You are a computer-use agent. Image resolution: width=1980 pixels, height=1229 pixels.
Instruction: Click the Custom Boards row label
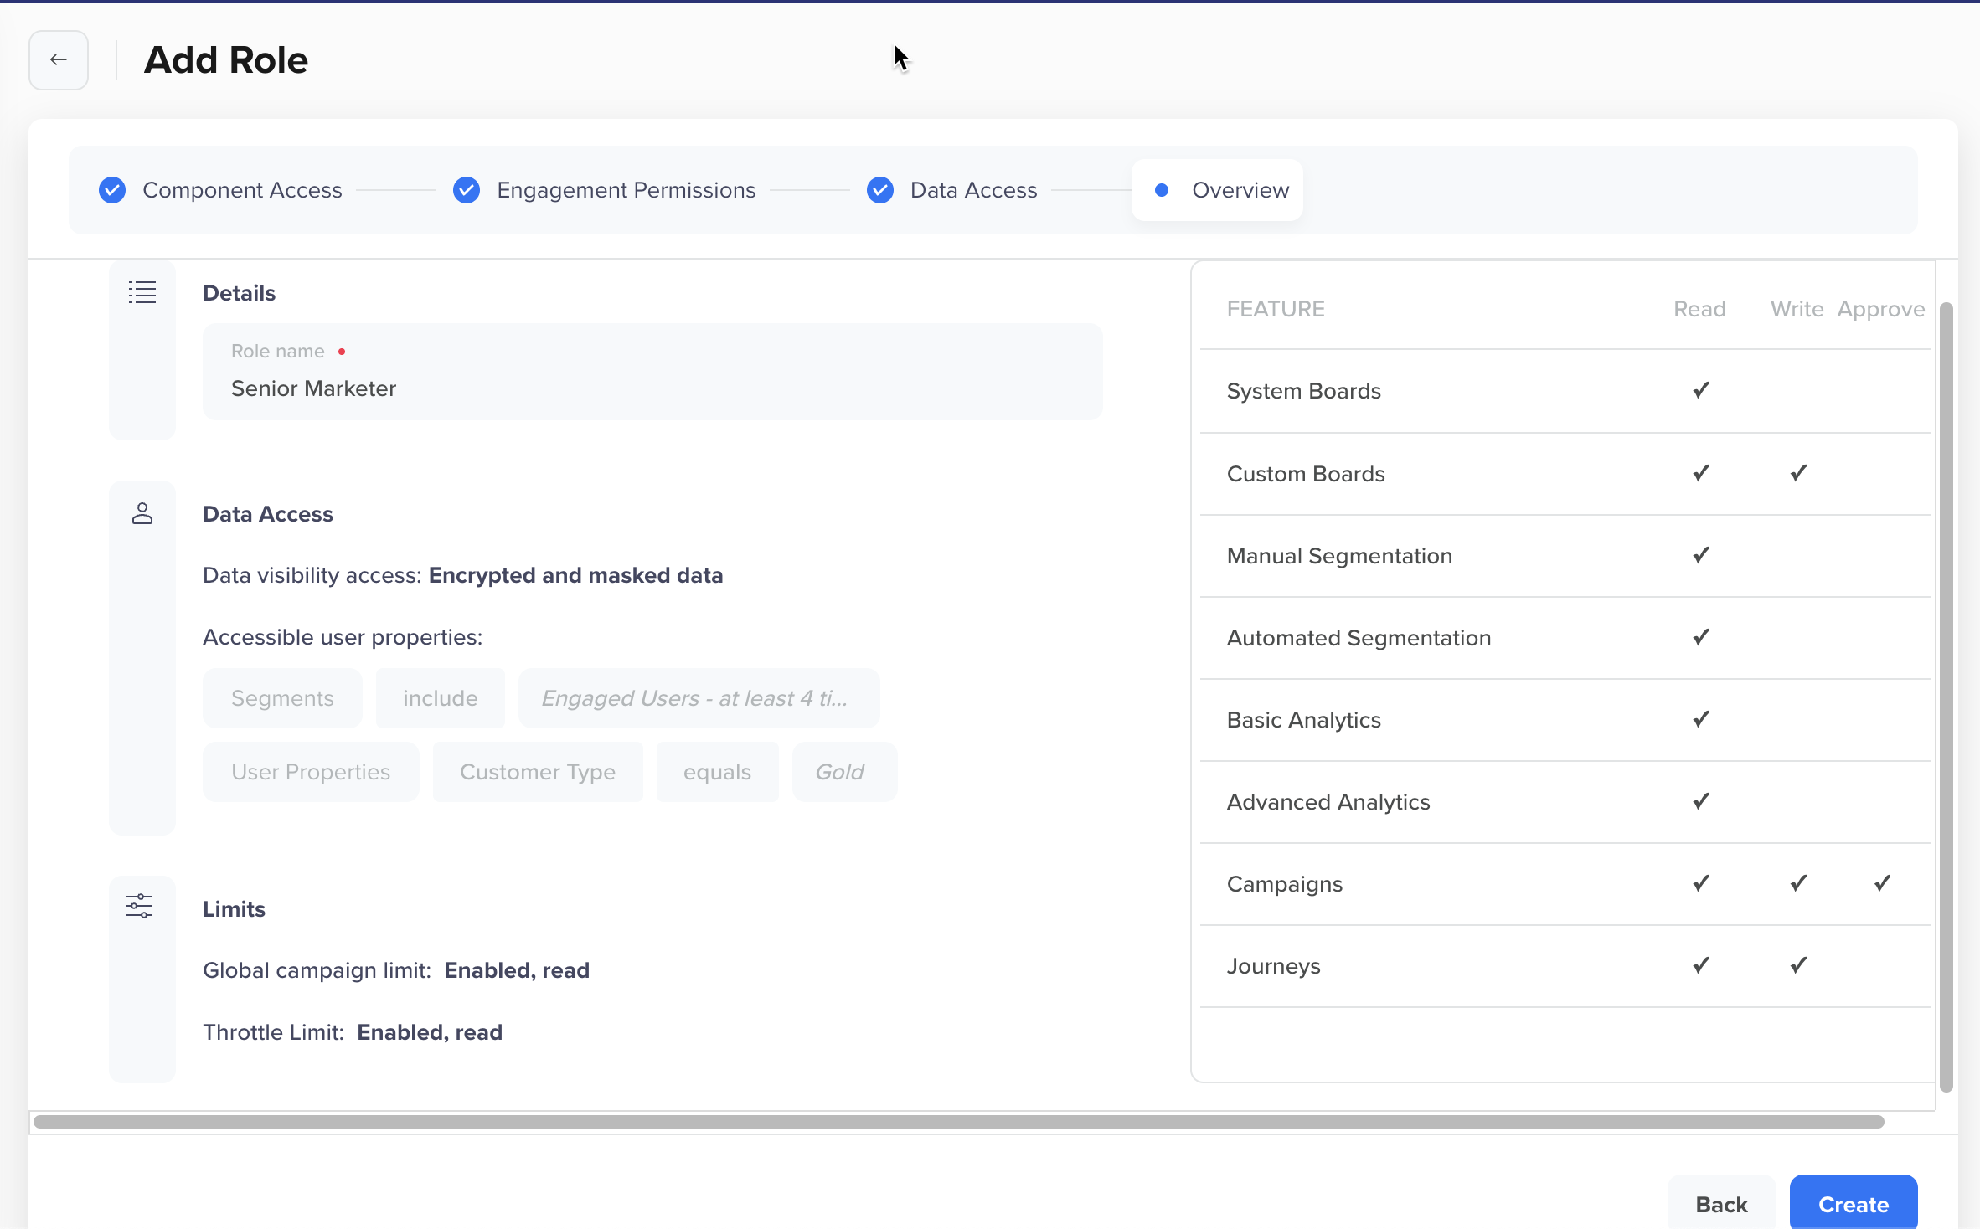(x=1306, y=474)
